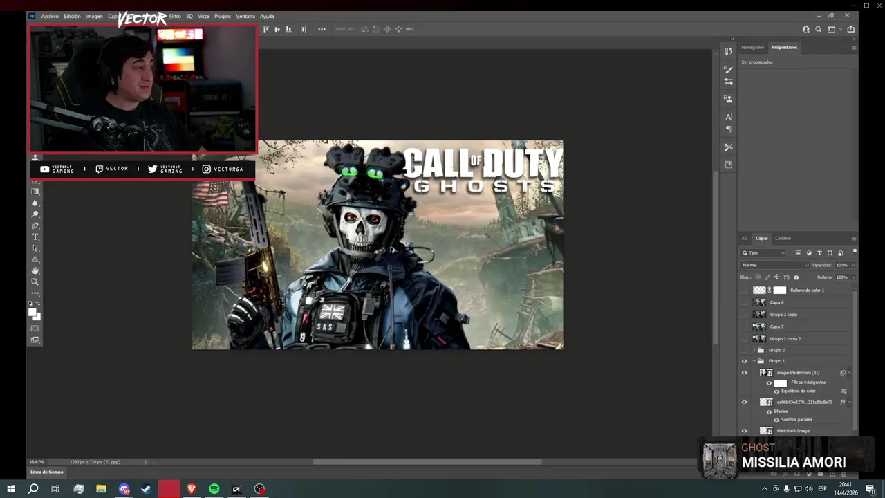Screen dimensions: 885x498
Task: Open the Edición menu
Action: point(72,16)
